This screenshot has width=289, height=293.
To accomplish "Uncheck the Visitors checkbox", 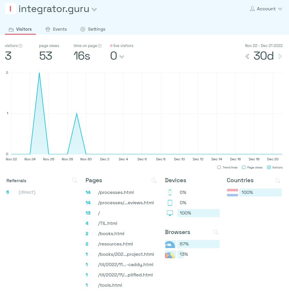I will coord(269,167).
